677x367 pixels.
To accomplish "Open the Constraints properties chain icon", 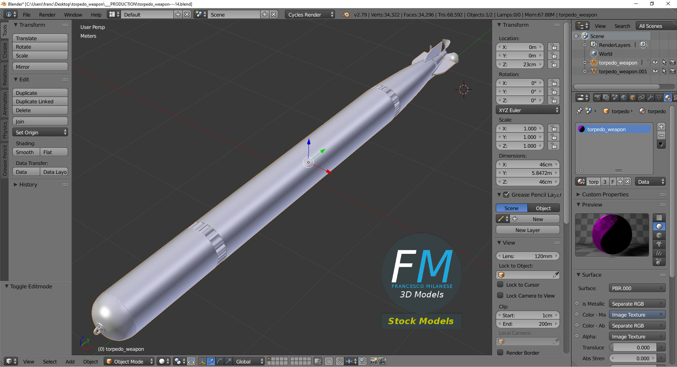I will pyautogui.click(x=641, y=98).
